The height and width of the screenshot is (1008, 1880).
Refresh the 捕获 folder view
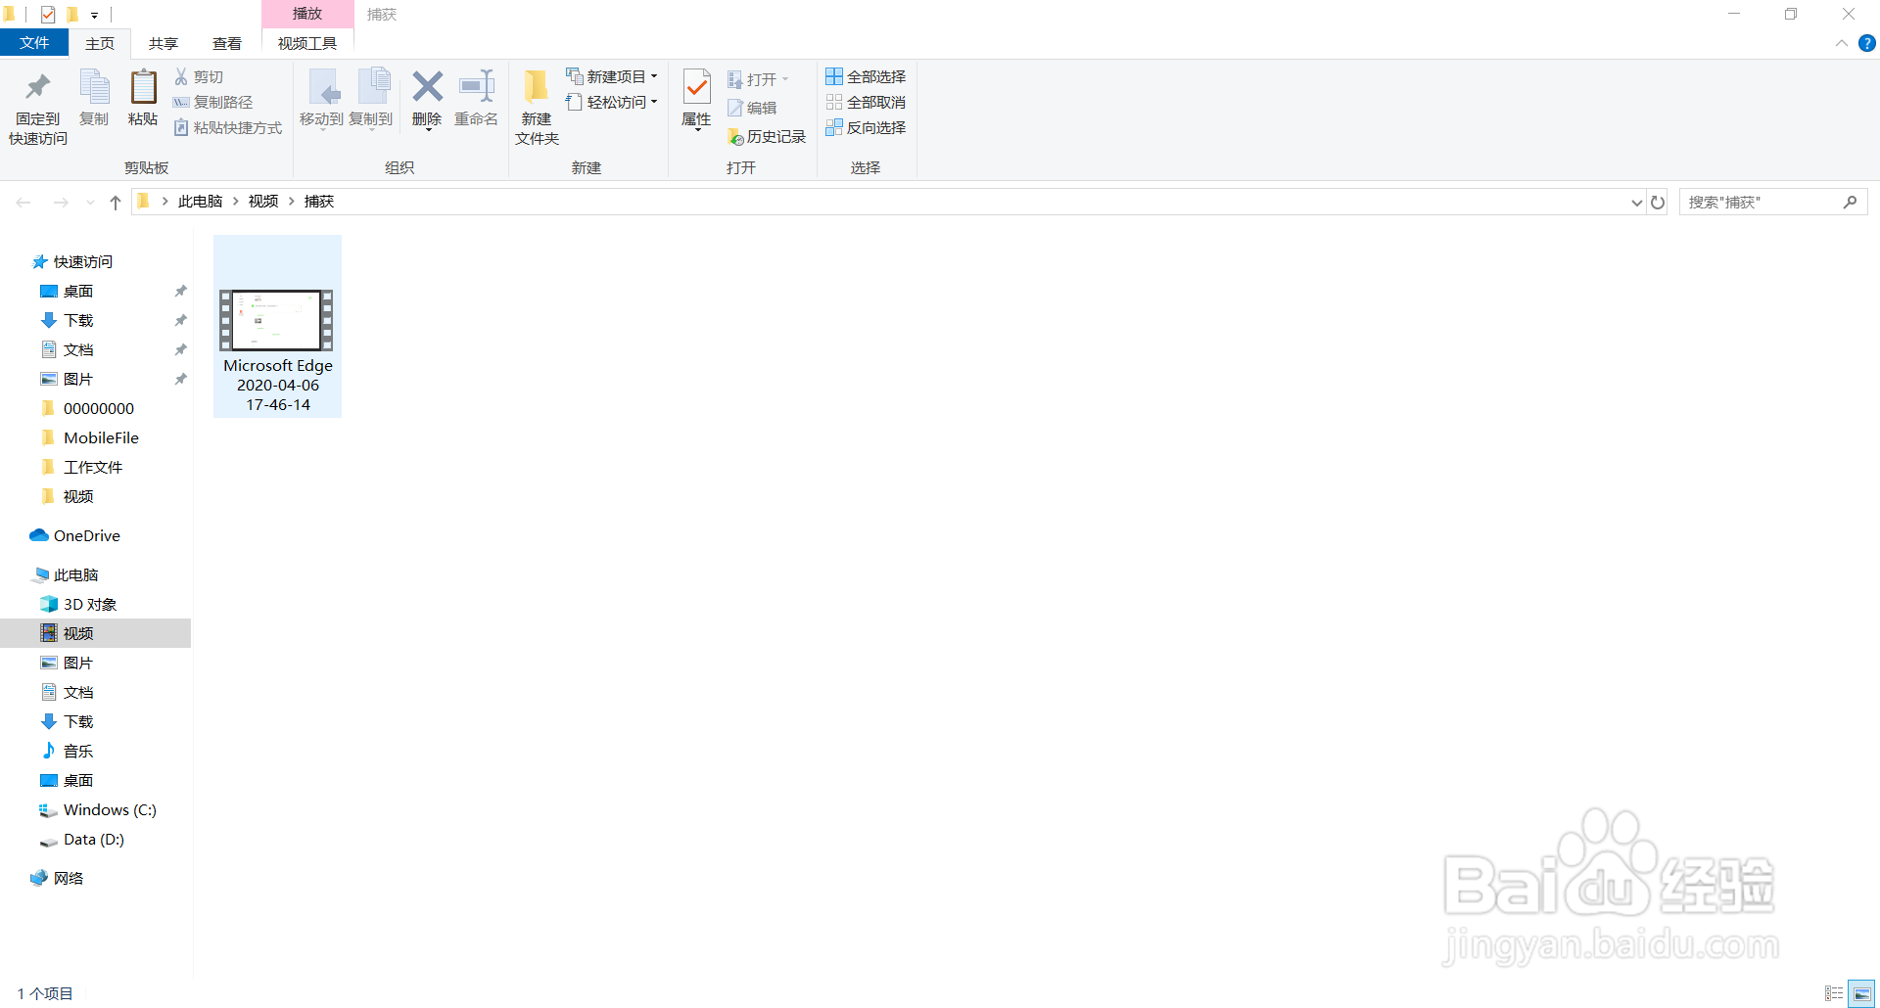tap(1658, 202)
